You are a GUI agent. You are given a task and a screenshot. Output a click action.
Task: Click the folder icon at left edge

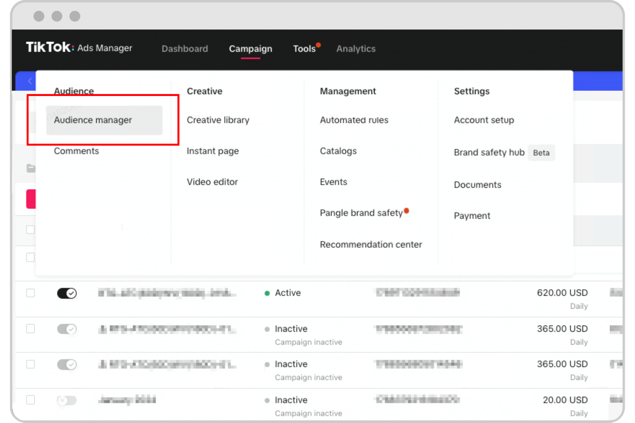31,168
